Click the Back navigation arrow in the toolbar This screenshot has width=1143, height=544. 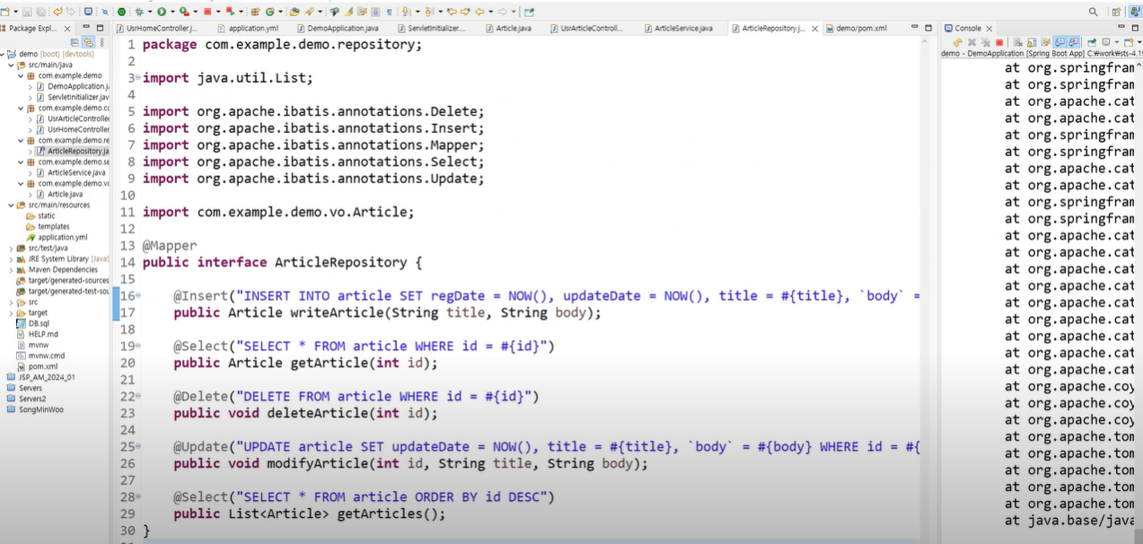point(479,12)
